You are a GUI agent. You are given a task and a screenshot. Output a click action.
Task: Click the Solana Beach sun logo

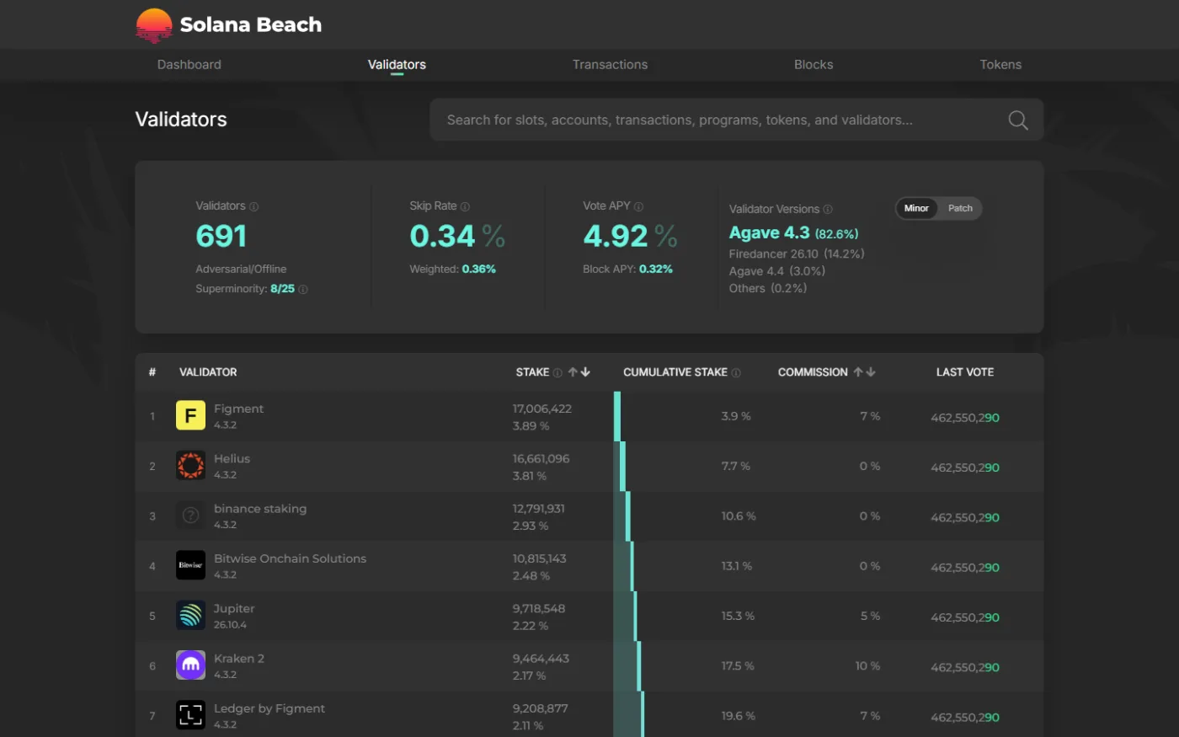point(154,25)
